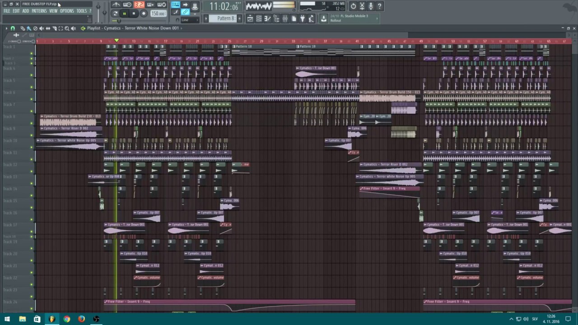
Task: Select the Mute tool in Playlist toolbar
Action: click(42, 28)
